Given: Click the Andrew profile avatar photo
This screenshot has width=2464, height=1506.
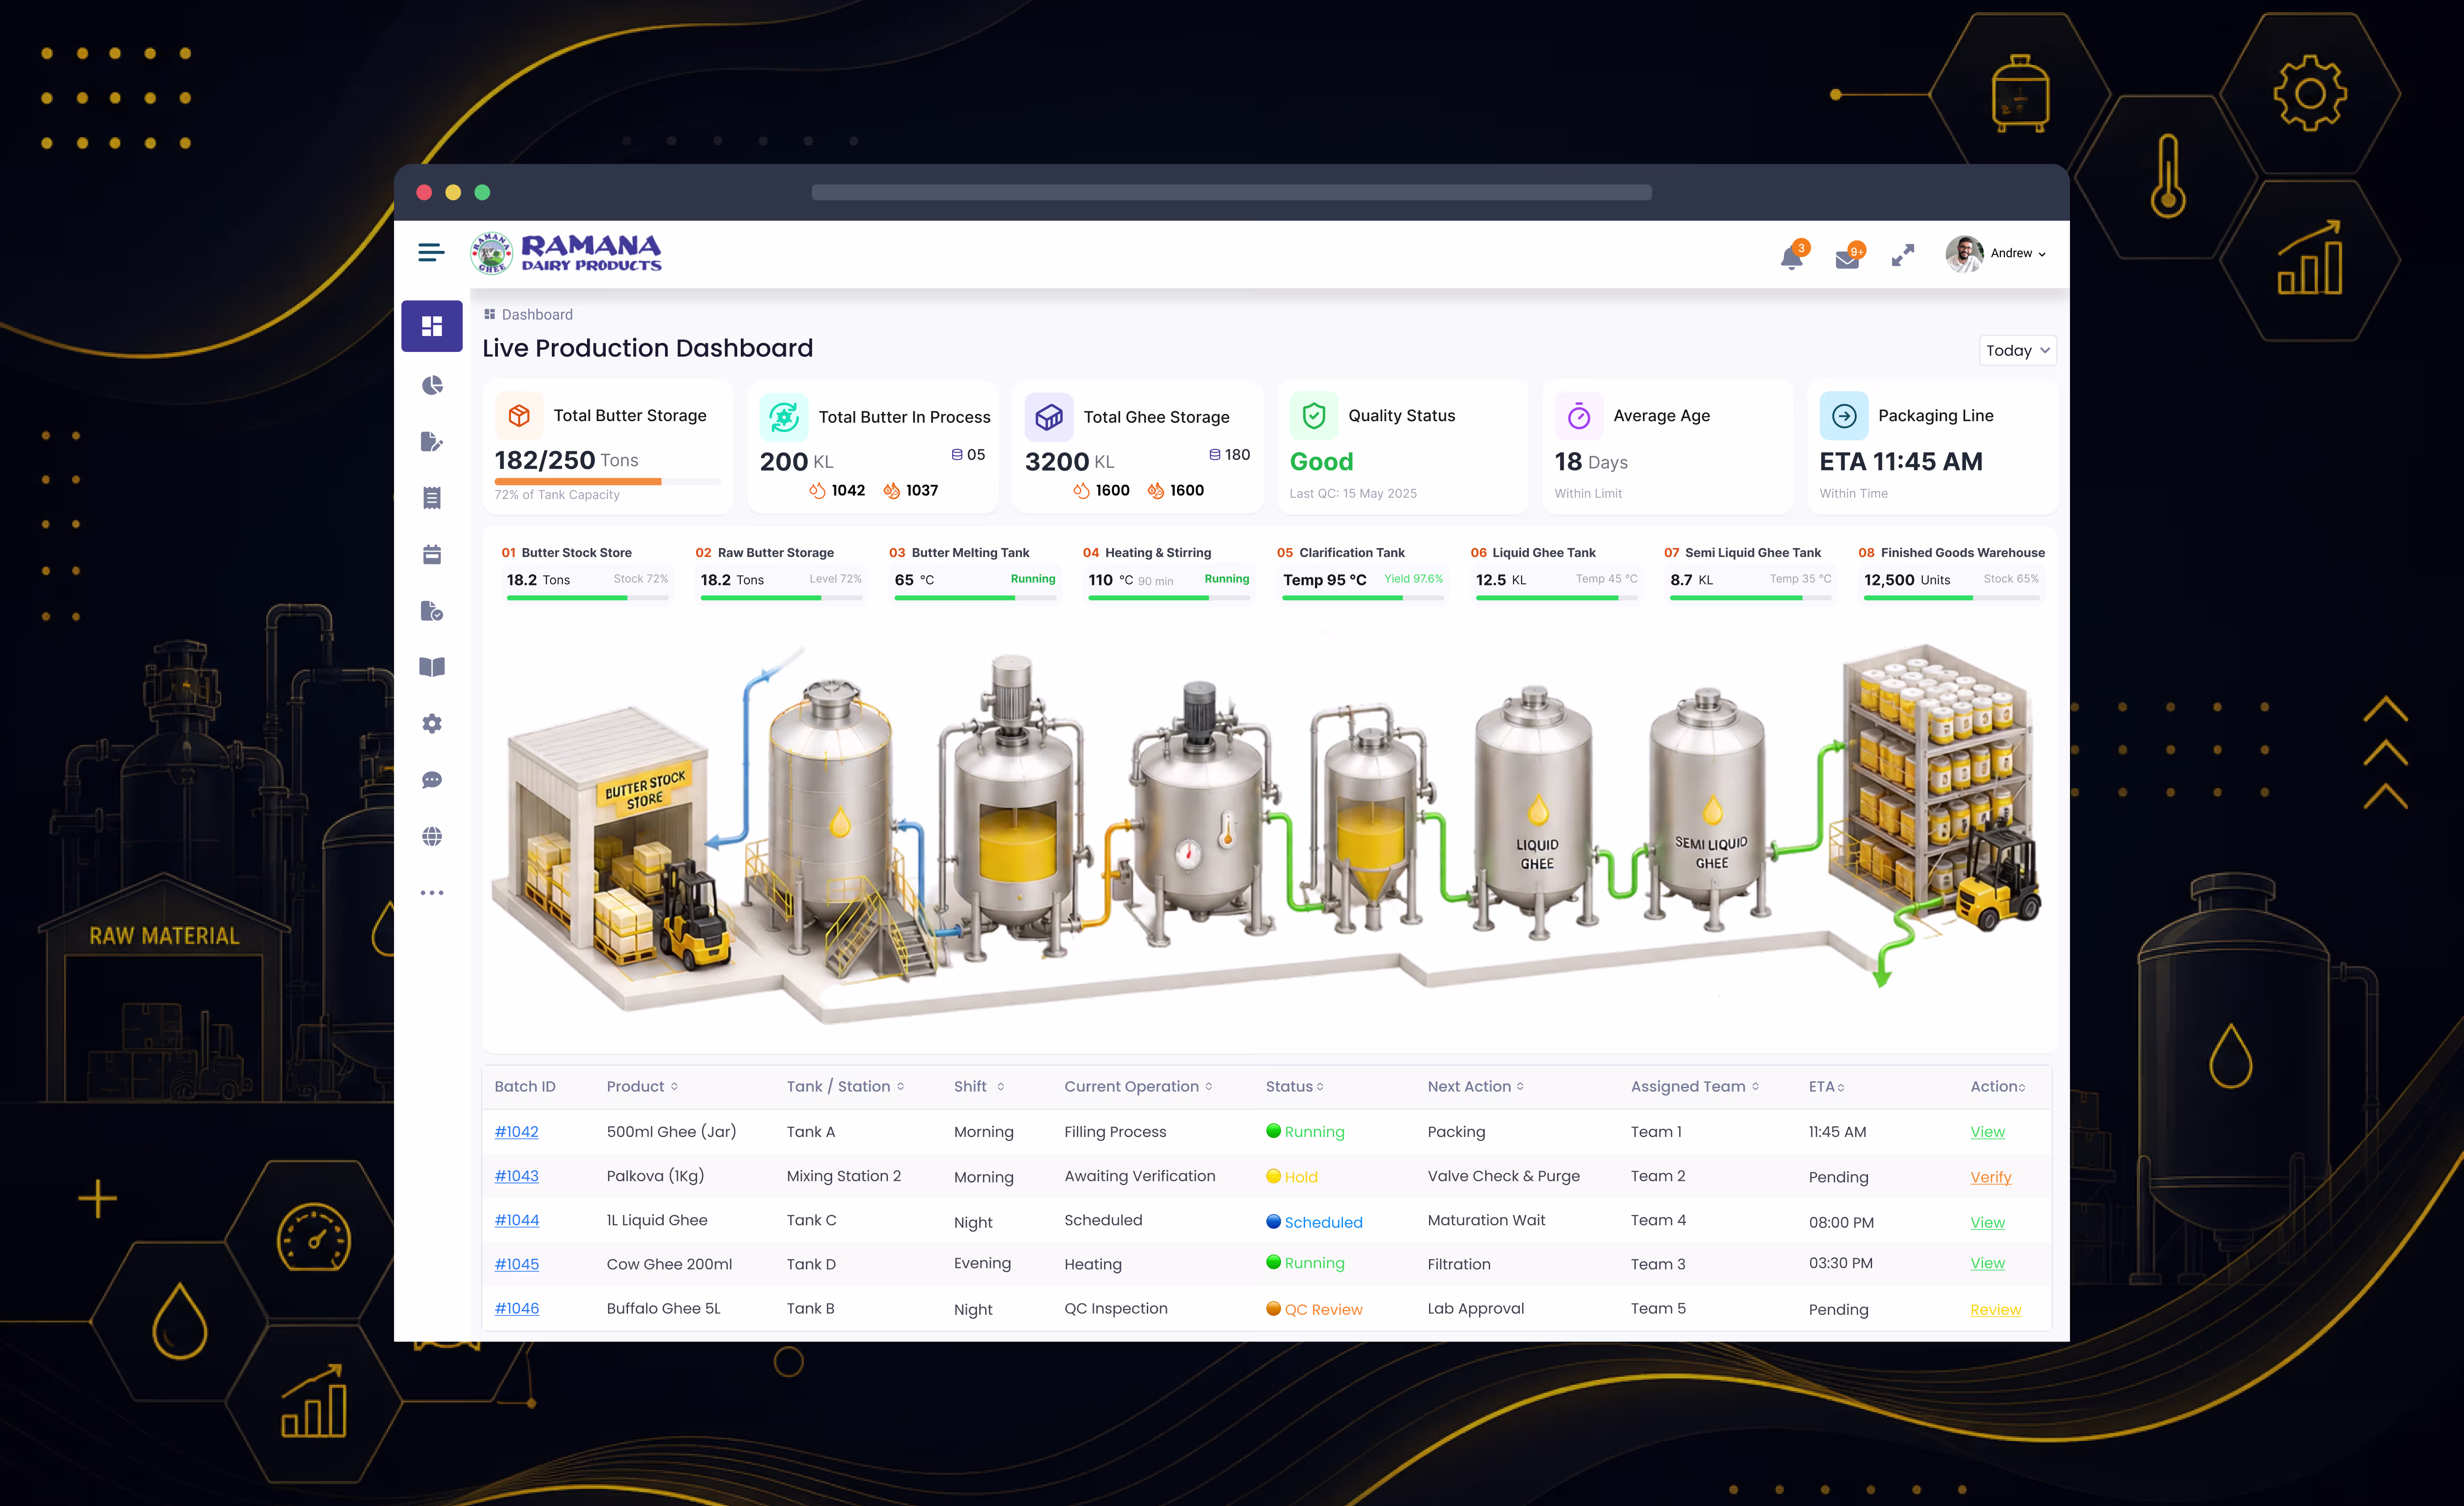Looking at the screenshot, I should click(x=1964, y=254).
